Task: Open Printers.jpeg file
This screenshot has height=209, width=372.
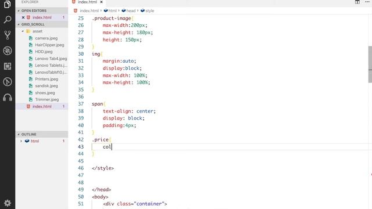Action: point(46,79)
